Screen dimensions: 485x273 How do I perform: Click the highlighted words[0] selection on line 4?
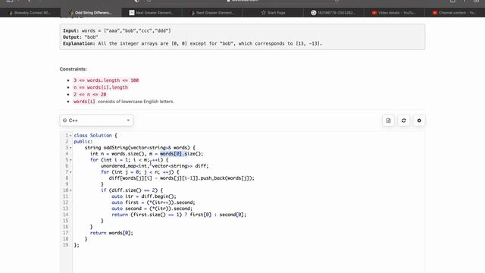[x=174, y=154]
